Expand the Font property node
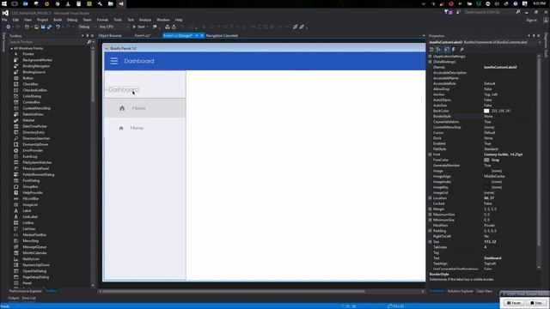550x309 pixels. click(431, 154)
